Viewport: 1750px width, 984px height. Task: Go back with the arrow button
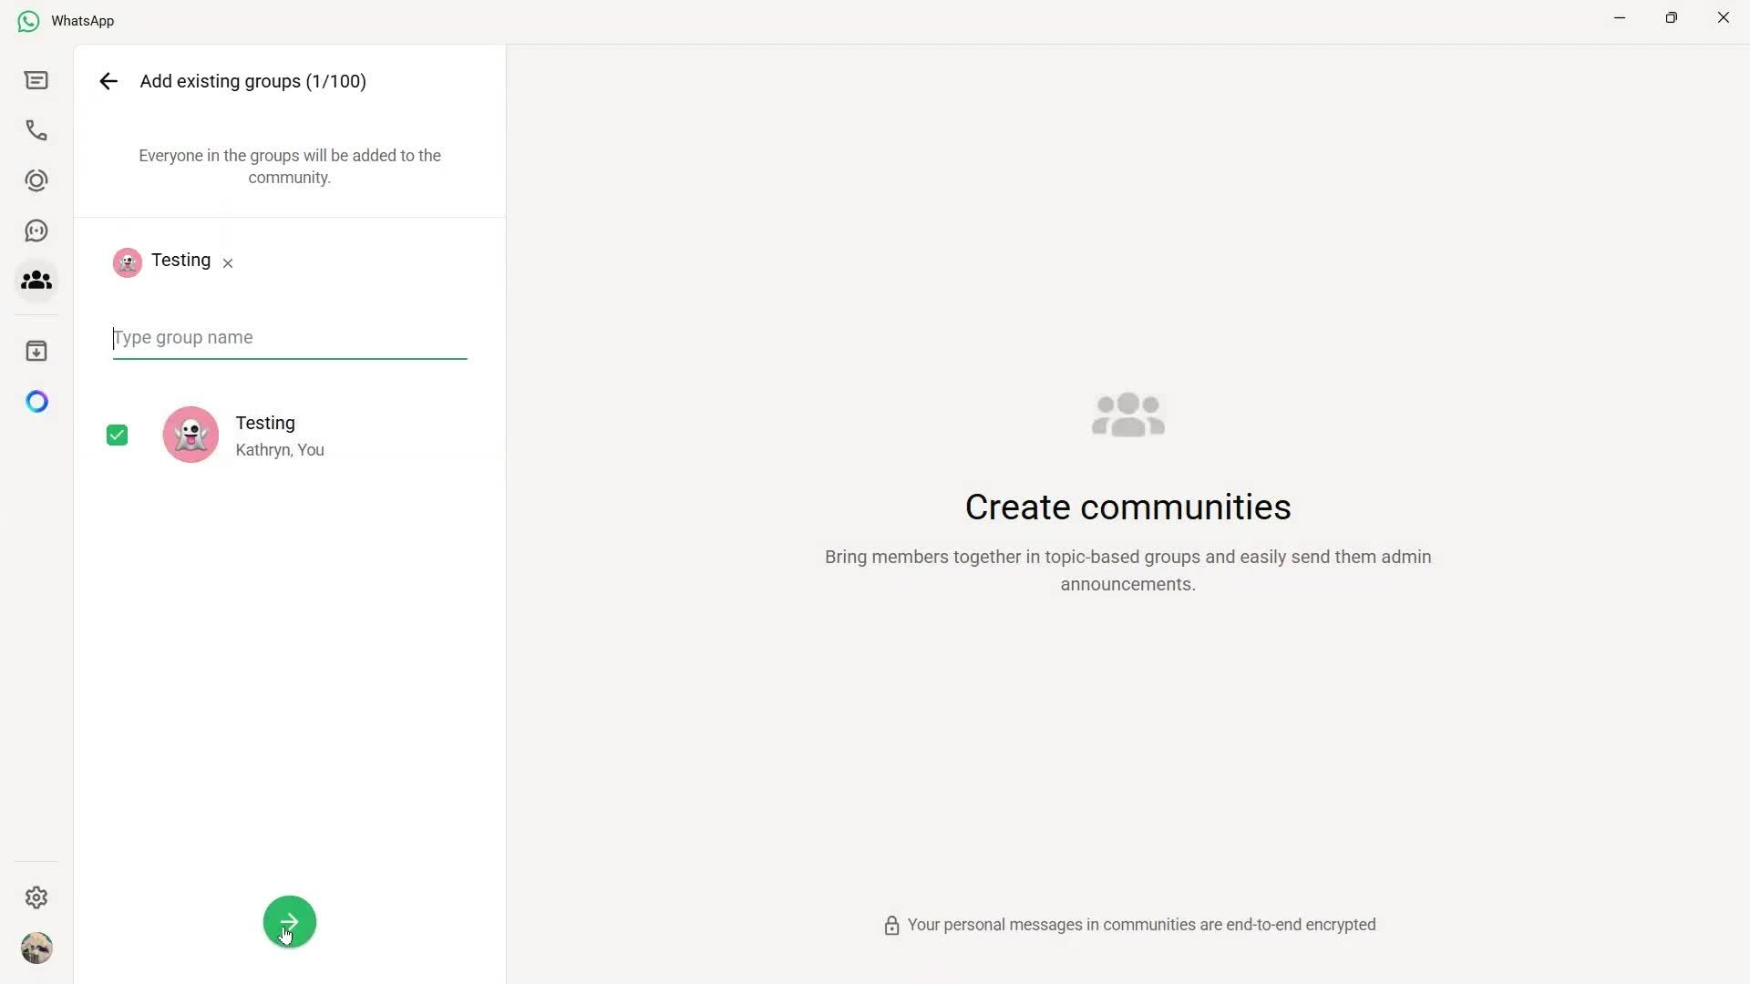tap(108, 81)
